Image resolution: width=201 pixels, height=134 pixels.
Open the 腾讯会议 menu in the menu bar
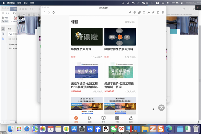[x=11, y=3]
